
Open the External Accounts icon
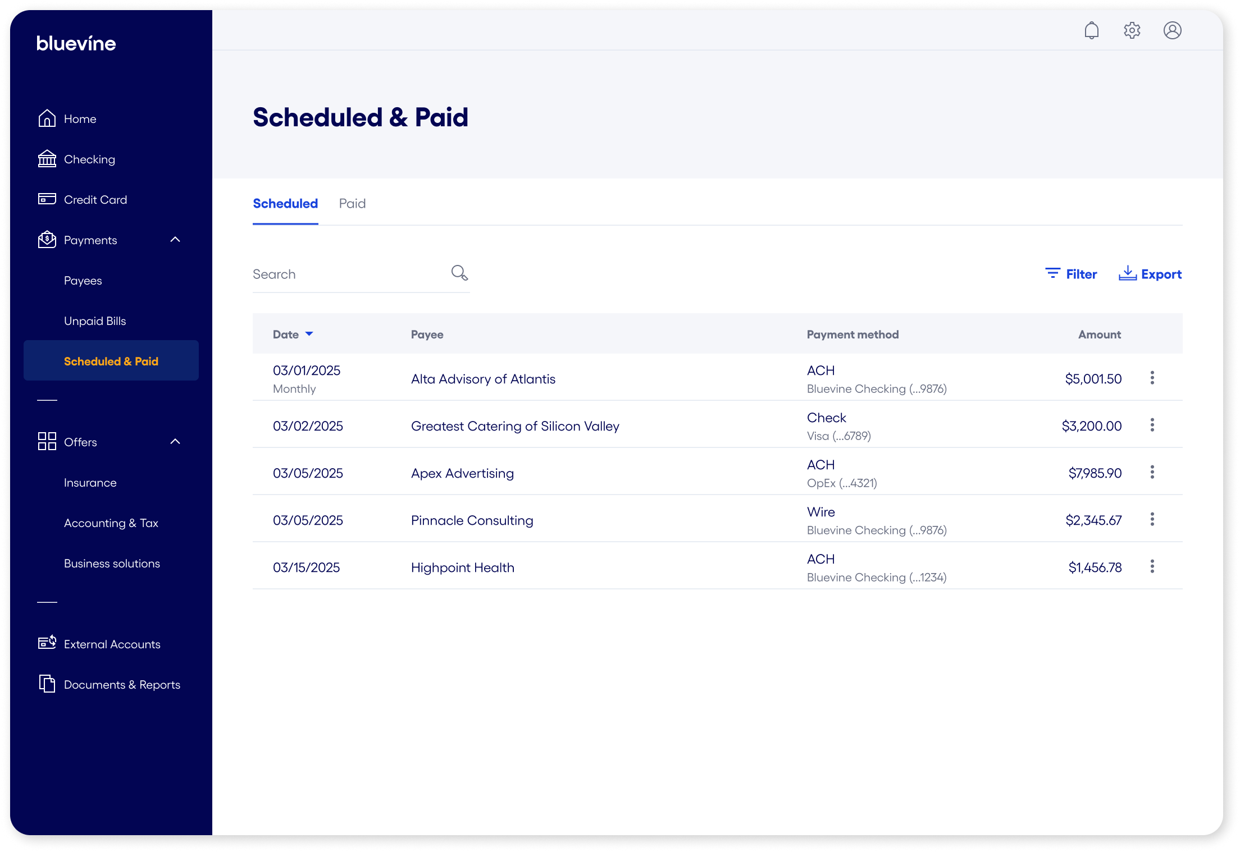47,643
